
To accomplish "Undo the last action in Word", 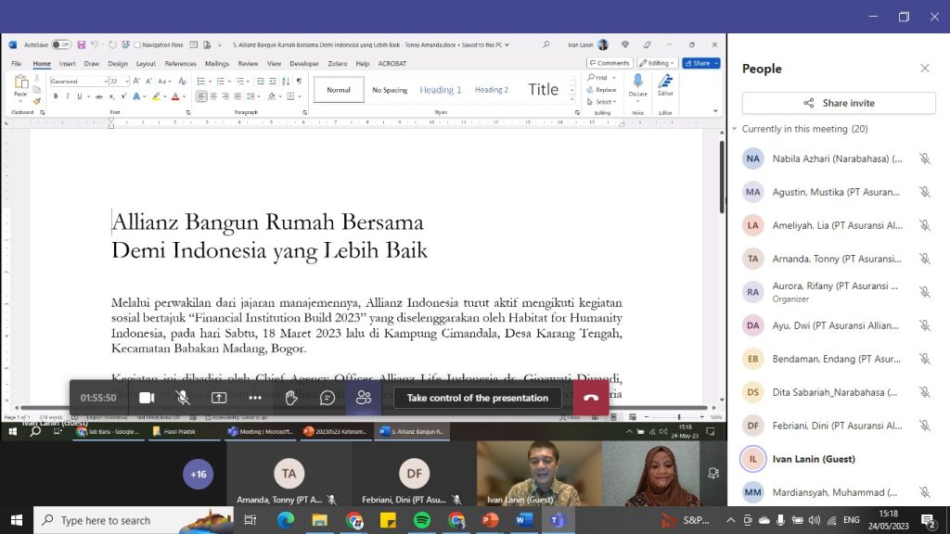I will point(94,44).
